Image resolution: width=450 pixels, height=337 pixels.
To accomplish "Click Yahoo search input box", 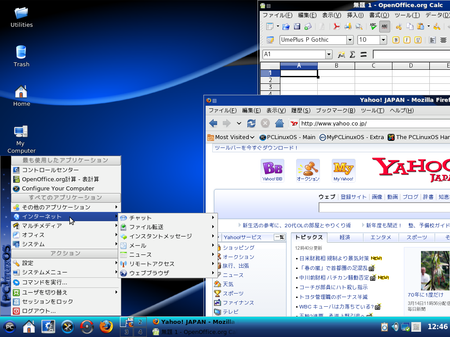I will coord(384,207).
